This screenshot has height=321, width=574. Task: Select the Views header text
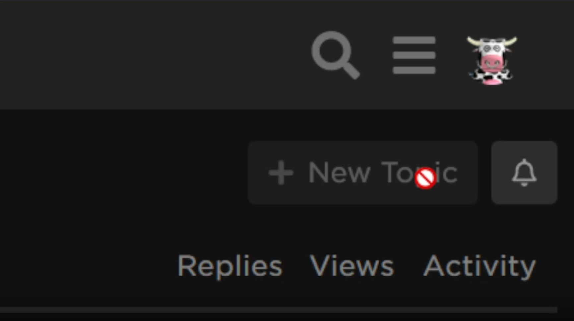point(352,265)
